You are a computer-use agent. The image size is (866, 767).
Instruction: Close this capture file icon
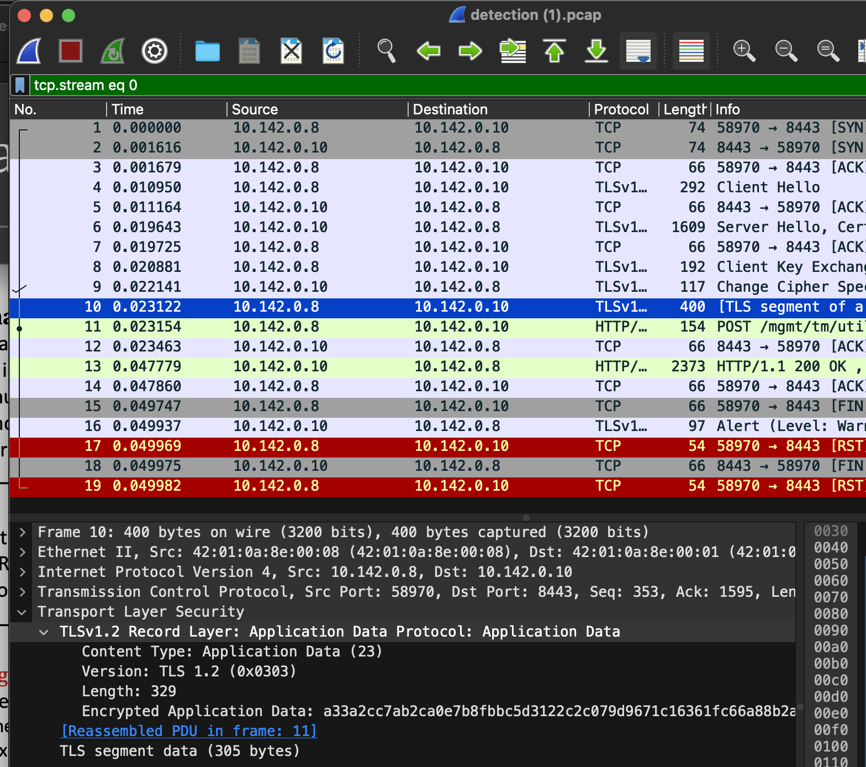click(x=291, y=51)
